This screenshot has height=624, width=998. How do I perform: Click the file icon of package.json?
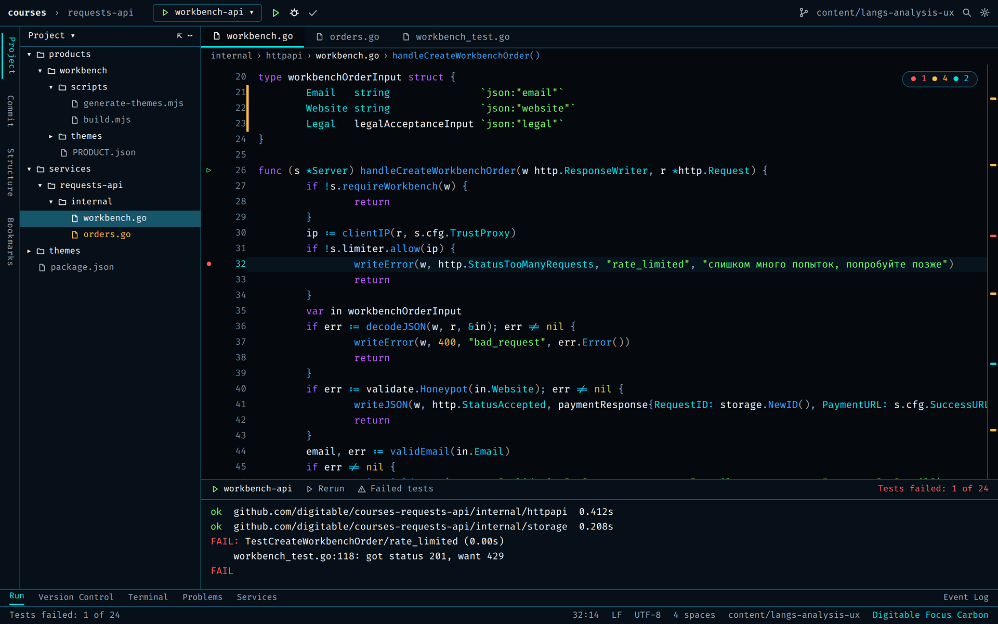(x=42, y=267)
